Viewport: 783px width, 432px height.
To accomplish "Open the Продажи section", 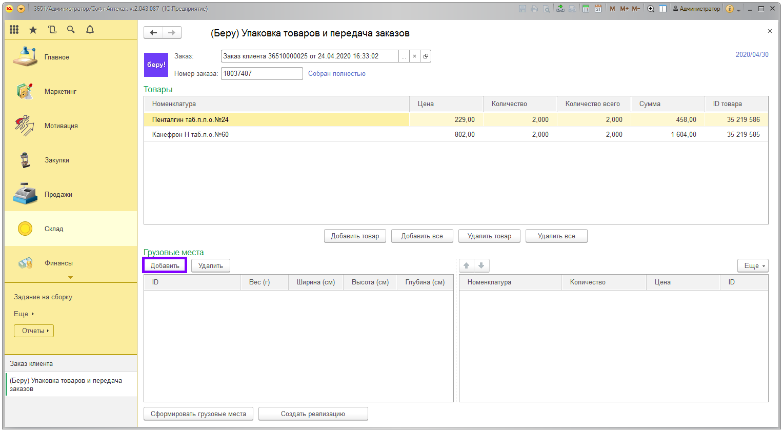I will point(58,194).
